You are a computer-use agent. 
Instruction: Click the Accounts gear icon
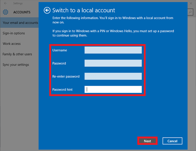pos(5,12)
